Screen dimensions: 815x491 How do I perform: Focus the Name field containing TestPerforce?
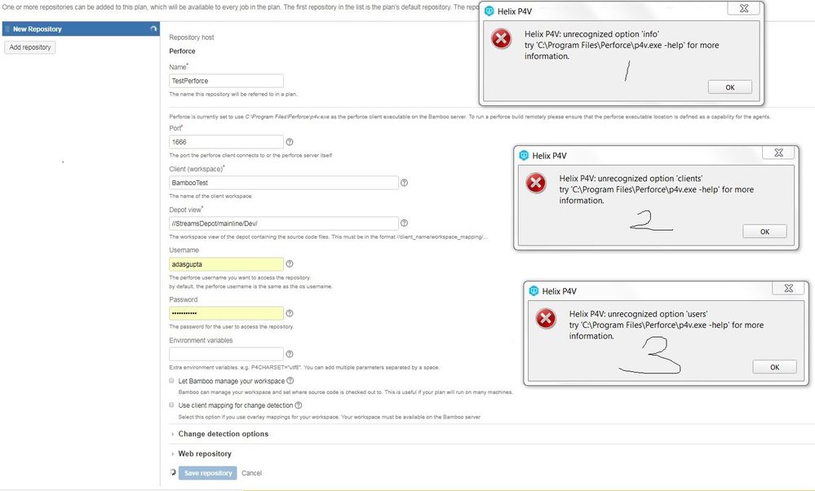[x=226, y=81]
